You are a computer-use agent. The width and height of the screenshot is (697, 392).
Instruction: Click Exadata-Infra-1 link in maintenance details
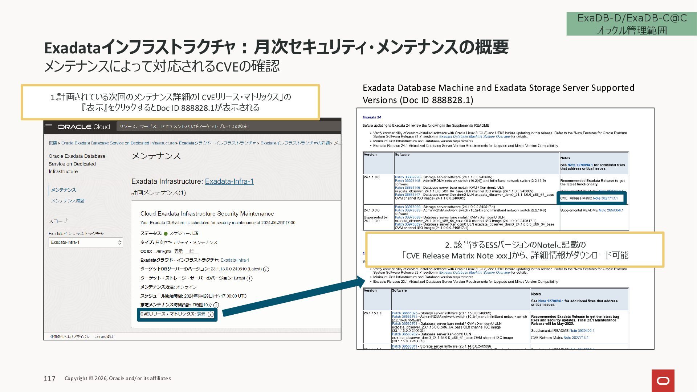(x=235, y=260)
